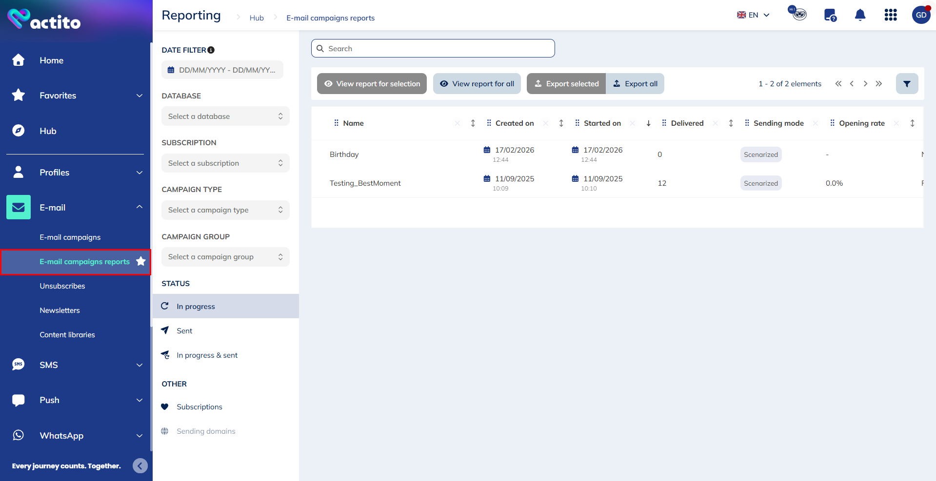Go to the last page of results
Screen dimensions: 936x481
coord(879,84)
